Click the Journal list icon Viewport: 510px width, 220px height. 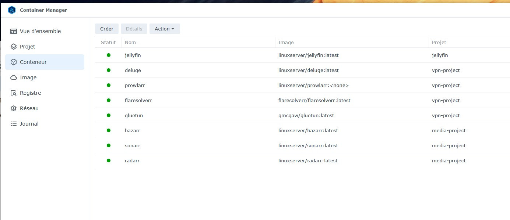[14, 124]
